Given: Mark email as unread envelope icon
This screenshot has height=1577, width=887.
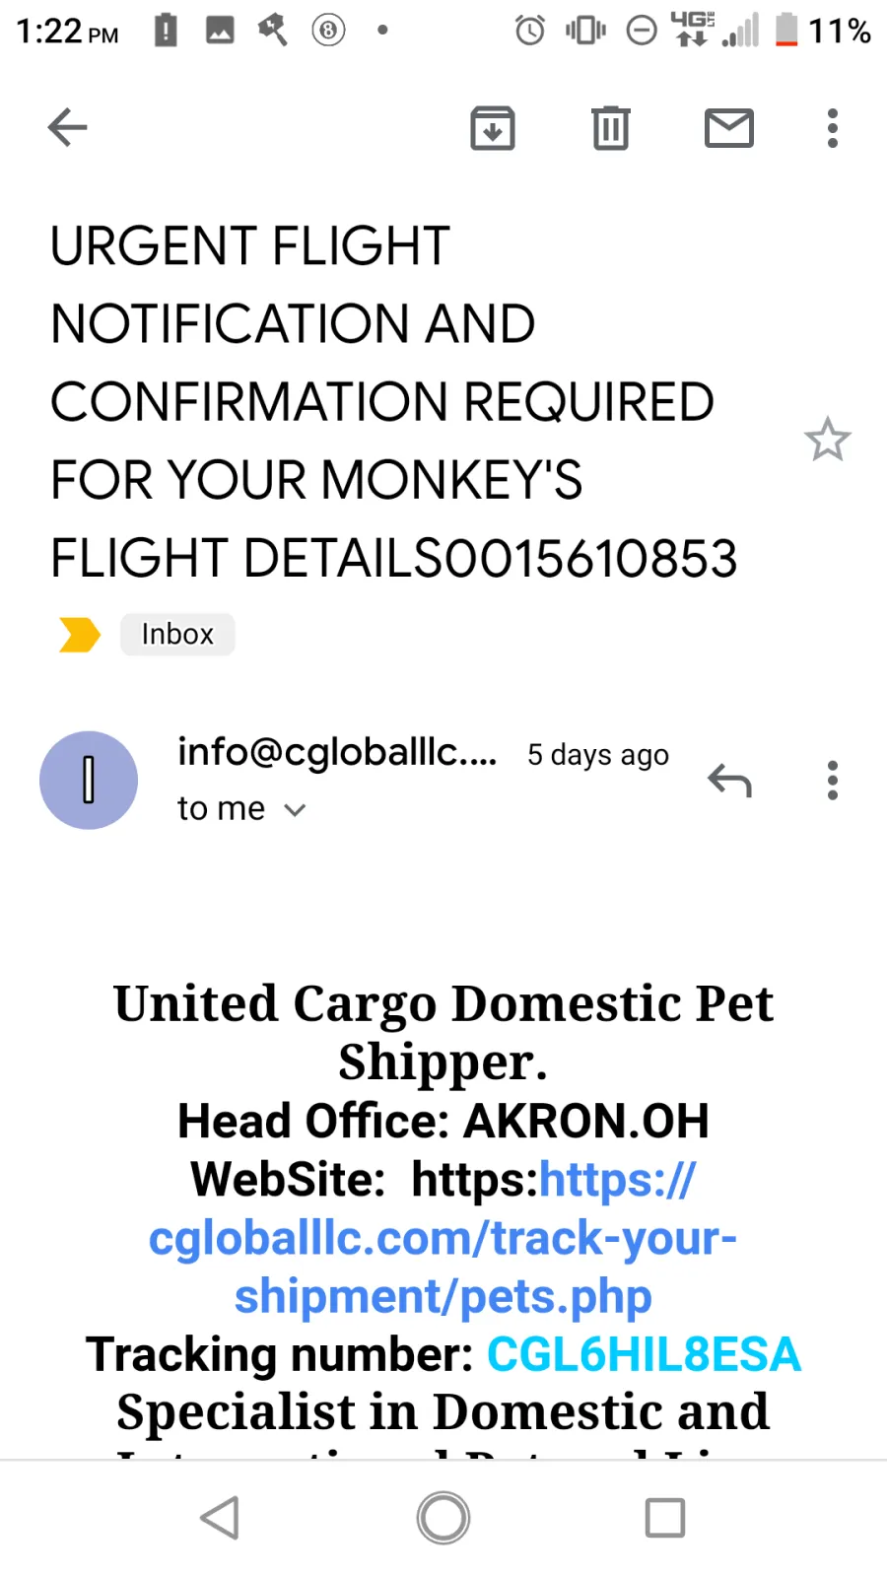Looking at the screenshot, I should [729, 128].
